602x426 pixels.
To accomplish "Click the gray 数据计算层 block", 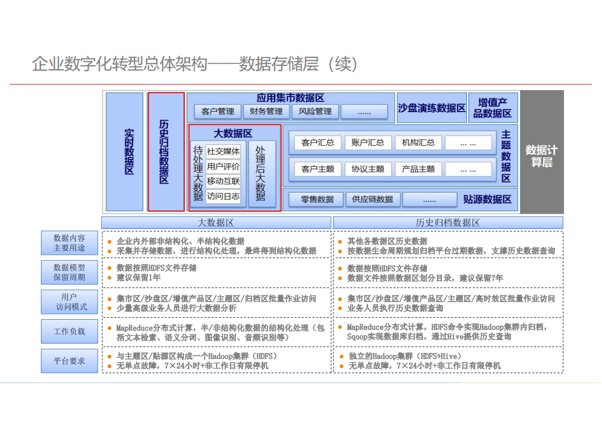I will coord(542,152).
